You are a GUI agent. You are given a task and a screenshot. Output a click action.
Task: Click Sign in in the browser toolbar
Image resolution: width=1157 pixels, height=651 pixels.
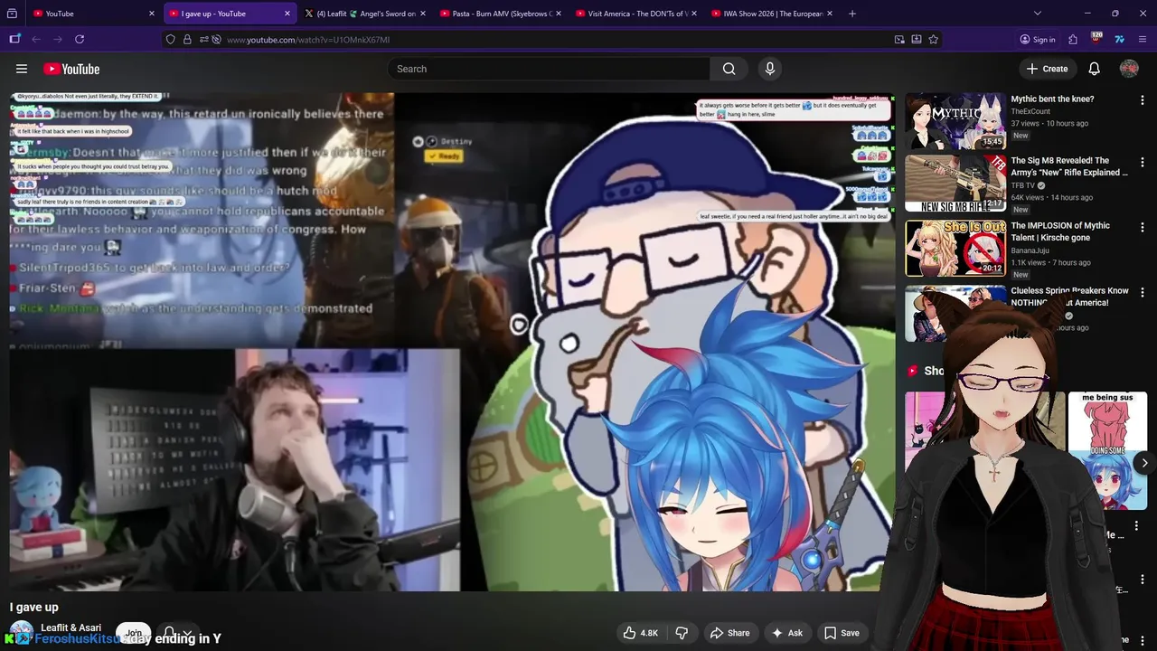tap(1038, 39)
